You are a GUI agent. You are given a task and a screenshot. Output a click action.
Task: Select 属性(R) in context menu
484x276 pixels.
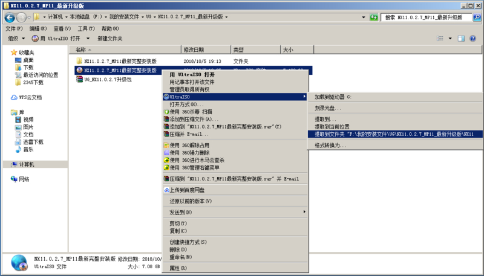[235, 268]
